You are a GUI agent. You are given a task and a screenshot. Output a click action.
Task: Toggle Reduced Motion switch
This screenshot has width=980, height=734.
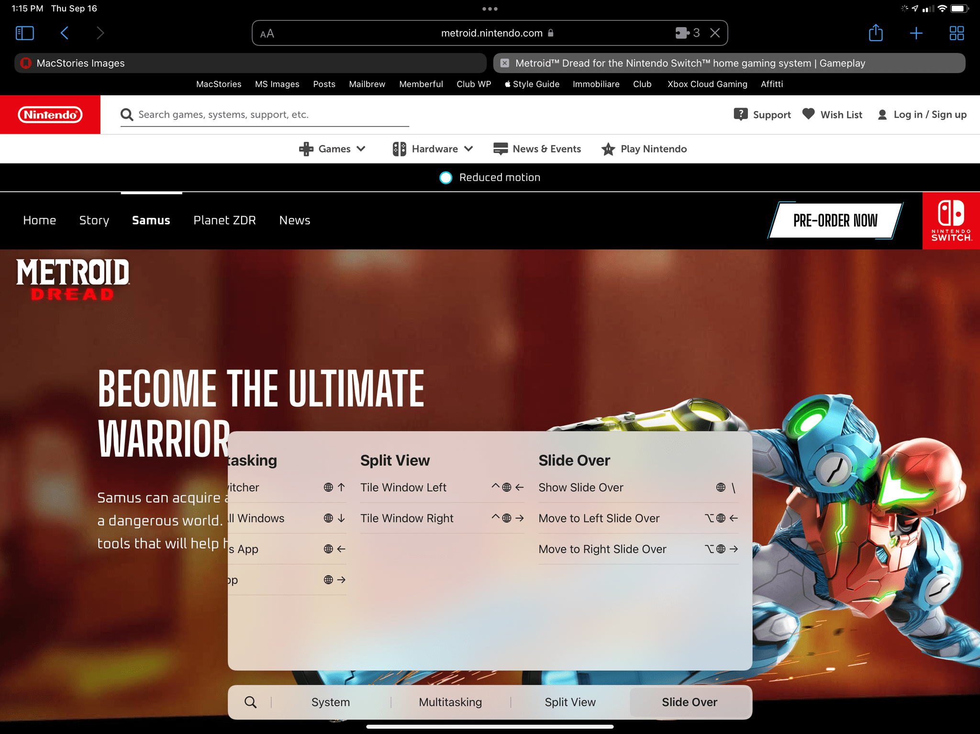point(445,176)
